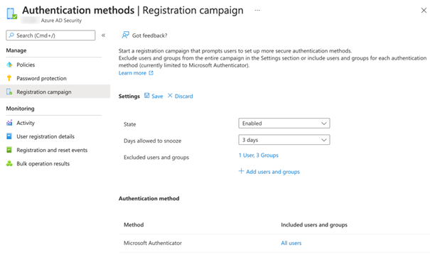This screenshot has width=430, height=262.
Task: Open the All users link for Microsoft Authenticator
Action: point(291,243)
